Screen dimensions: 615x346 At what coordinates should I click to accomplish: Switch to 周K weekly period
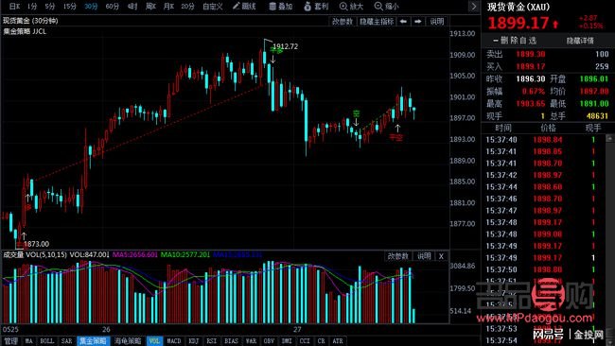coord(151,7)
